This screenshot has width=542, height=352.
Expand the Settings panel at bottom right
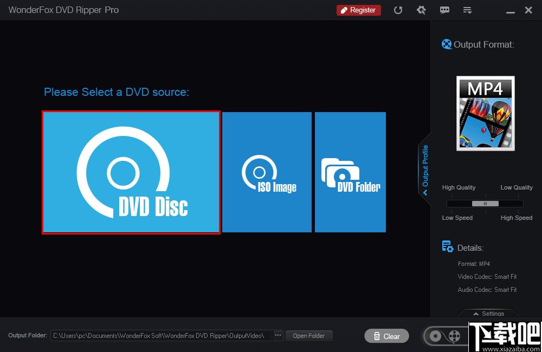coord(488,314)
